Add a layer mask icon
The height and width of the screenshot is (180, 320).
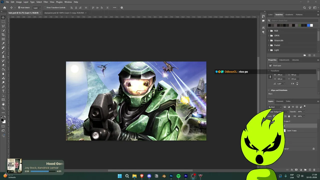coord(296,170)
